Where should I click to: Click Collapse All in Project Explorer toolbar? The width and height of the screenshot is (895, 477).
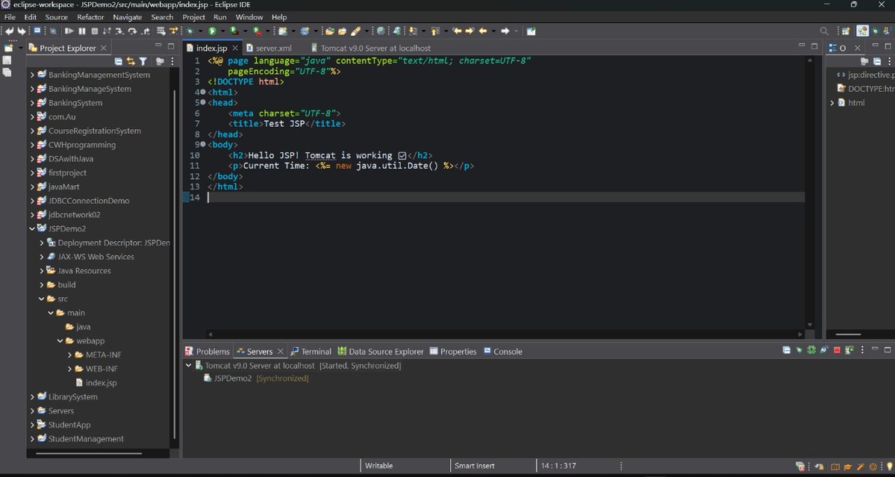tap(118, 61)
